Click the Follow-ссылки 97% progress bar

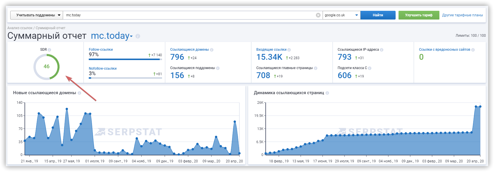[125, 59]
